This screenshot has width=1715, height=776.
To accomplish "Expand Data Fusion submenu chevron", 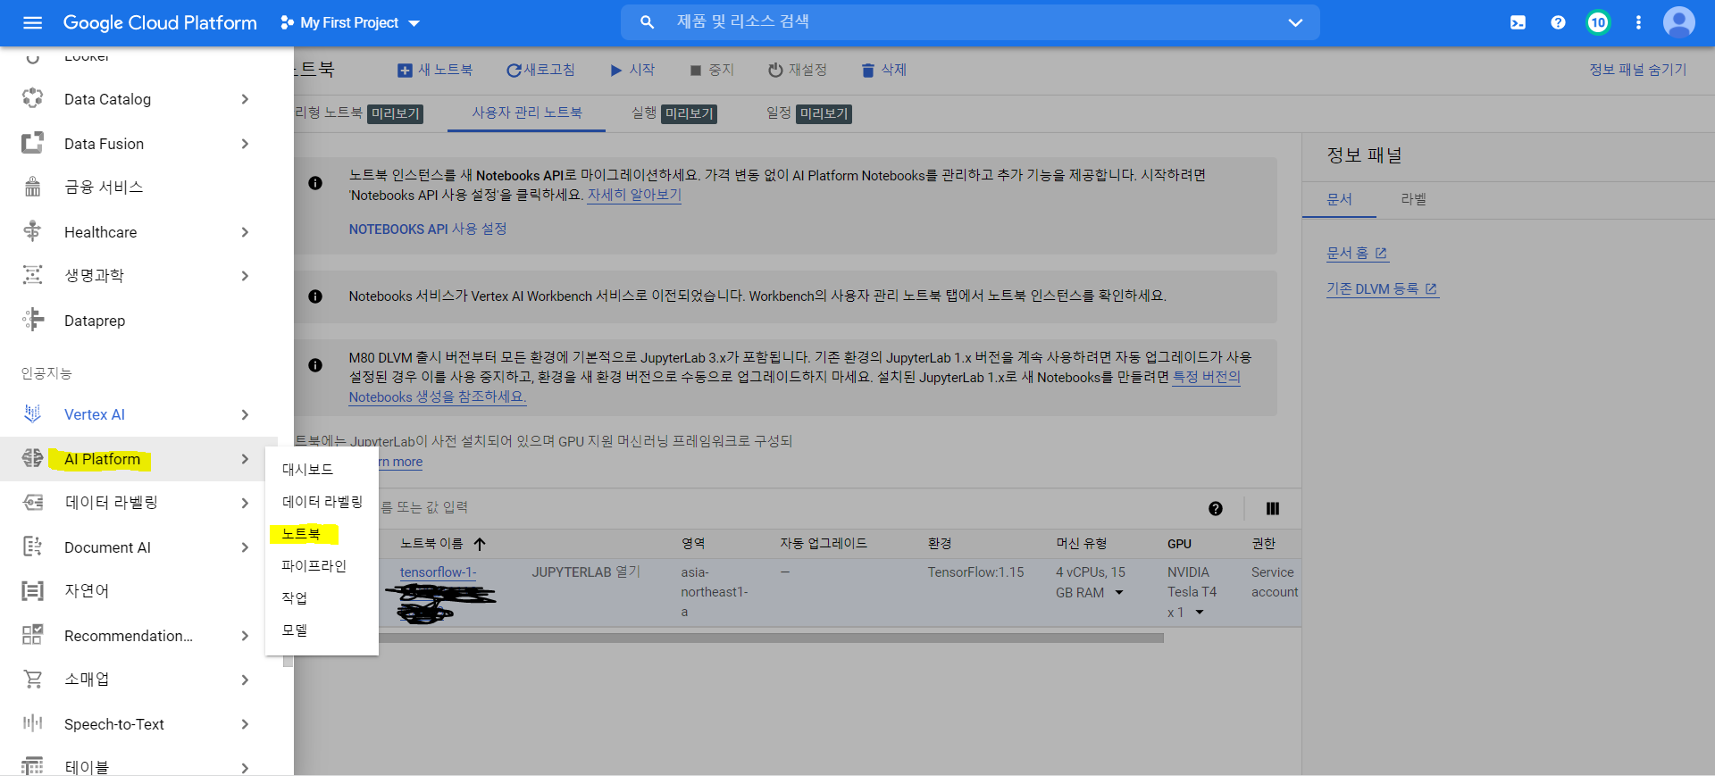I will click(245, 144).
